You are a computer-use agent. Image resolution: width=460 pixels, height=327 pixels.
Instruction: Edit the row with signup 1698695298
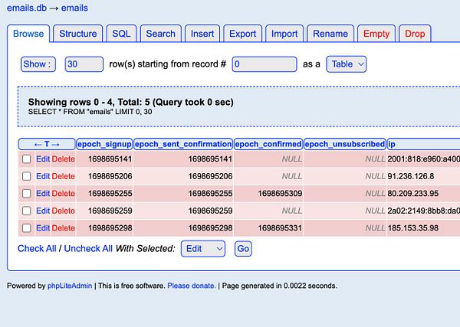[43, 228]
